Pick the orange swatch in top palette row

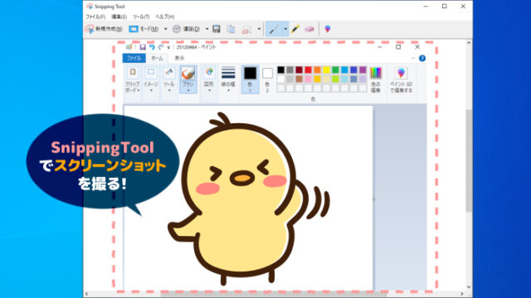(x=317, y=70)
